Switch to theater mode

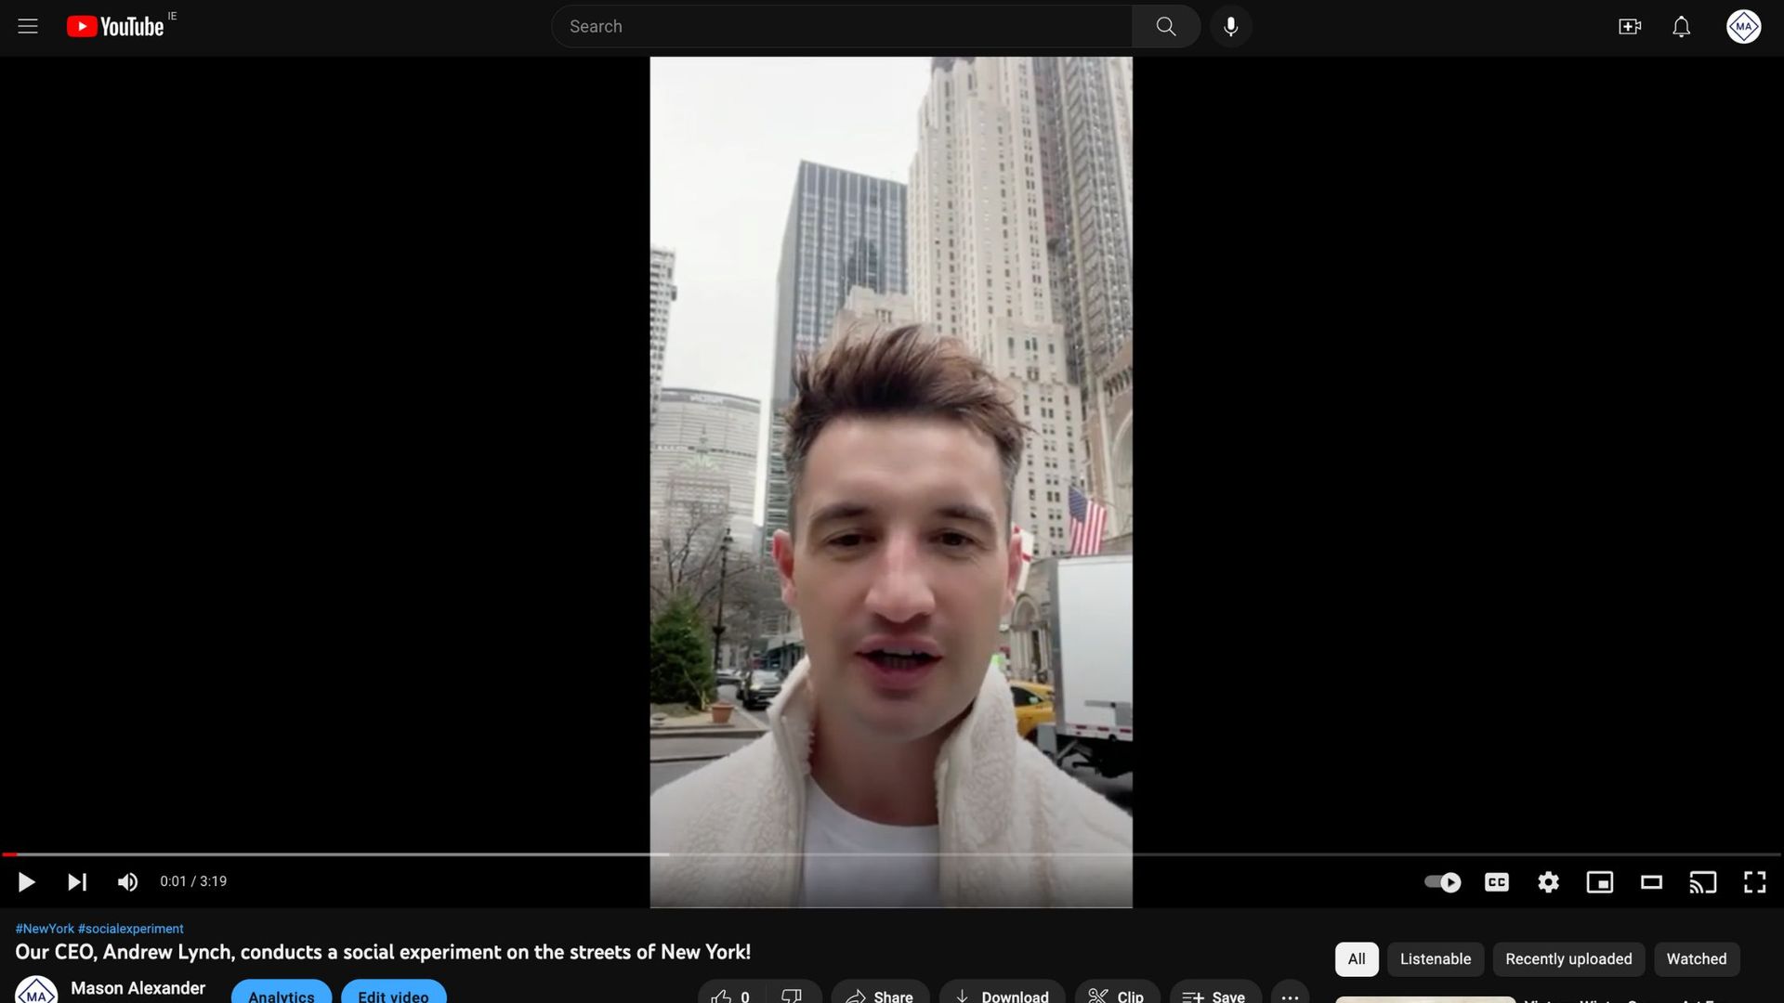click(1651, 882)
